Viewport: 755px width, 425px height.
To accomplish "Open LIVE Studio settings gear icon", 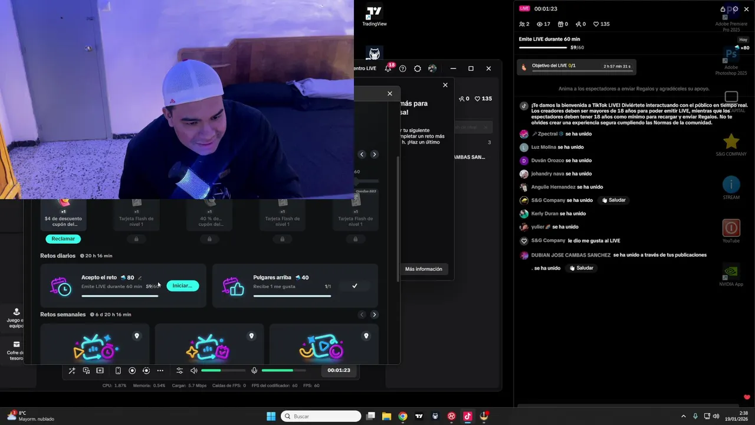I will (418, 68).
